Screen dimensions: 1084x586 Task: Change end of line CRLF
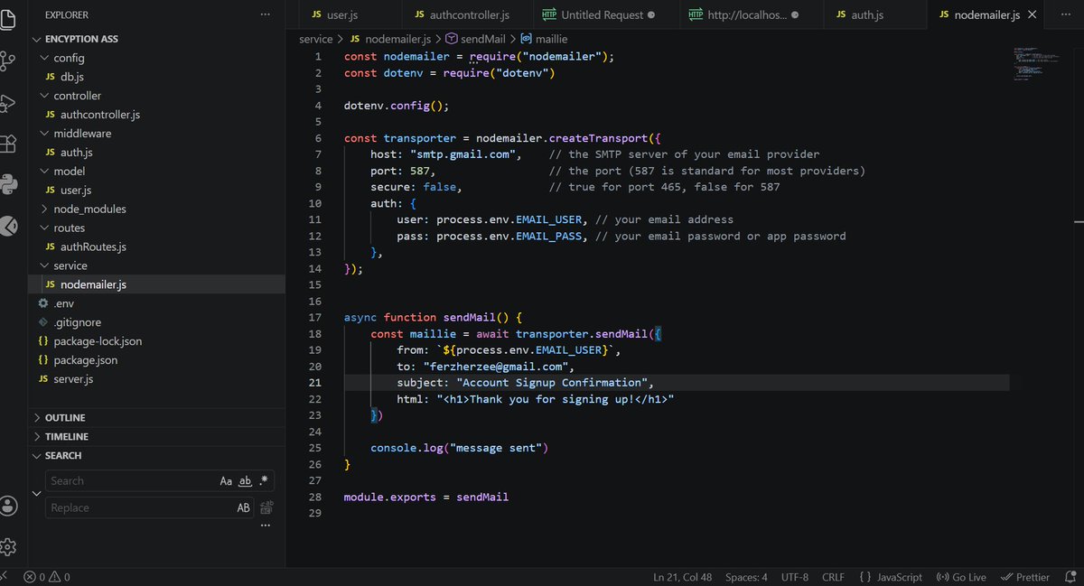(x=833, y=577)
